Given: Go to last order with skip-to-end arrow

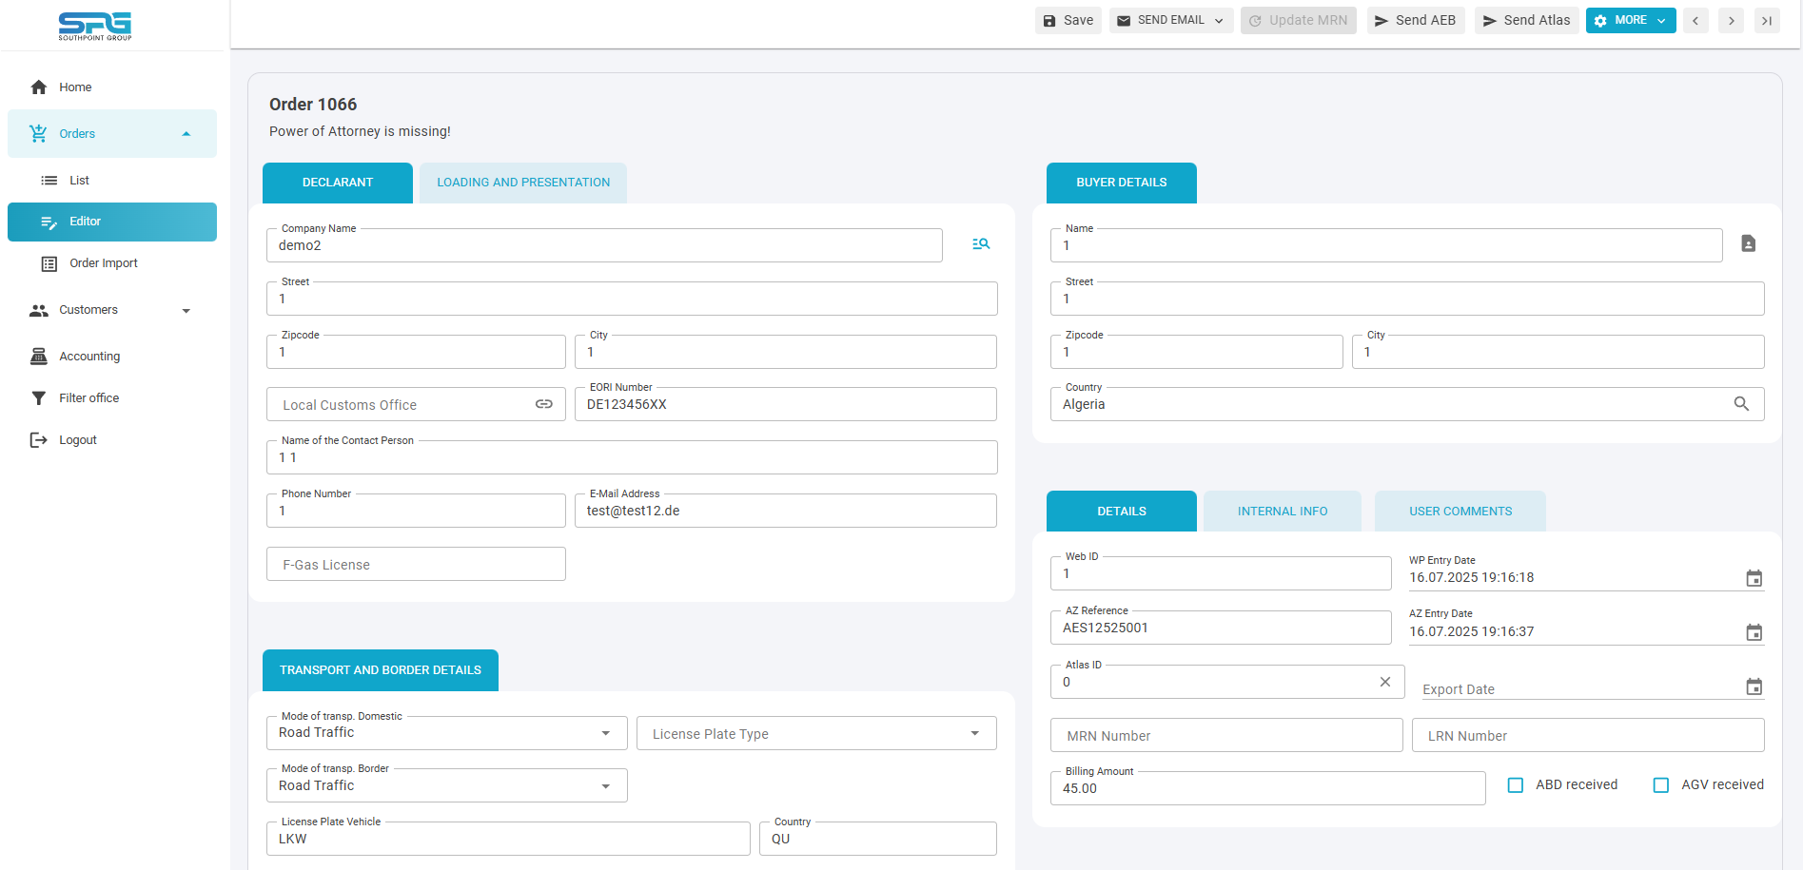Looking at the screenshot, I should (1767, 21).
